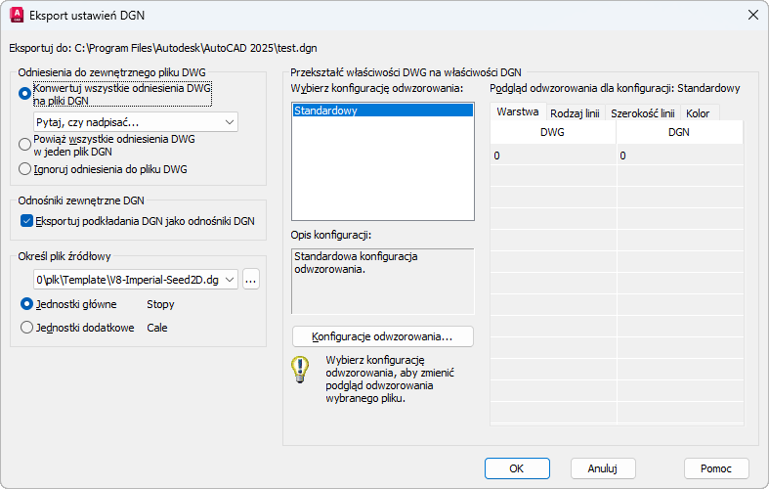Click the Anuluj button

coord(603,467)
